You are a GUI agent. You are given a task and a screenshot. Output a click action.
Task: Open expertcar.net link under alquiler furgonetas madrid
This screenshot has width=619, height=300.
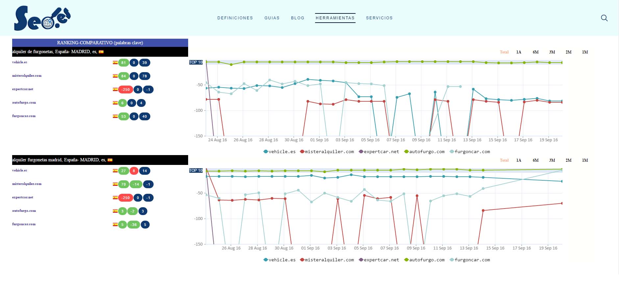click(x=23, y=197)
